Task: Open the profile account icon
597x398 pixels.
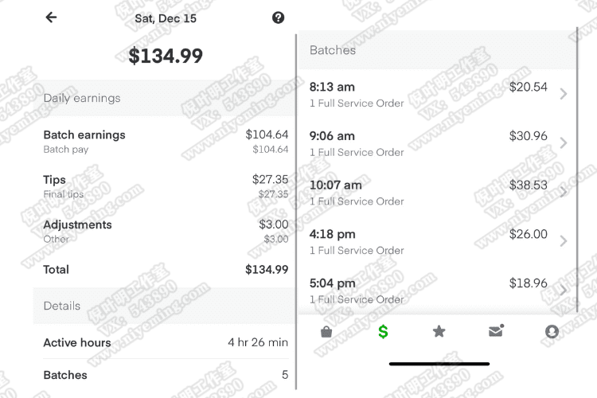Action: pyautogui.click(x=552, y=332)
